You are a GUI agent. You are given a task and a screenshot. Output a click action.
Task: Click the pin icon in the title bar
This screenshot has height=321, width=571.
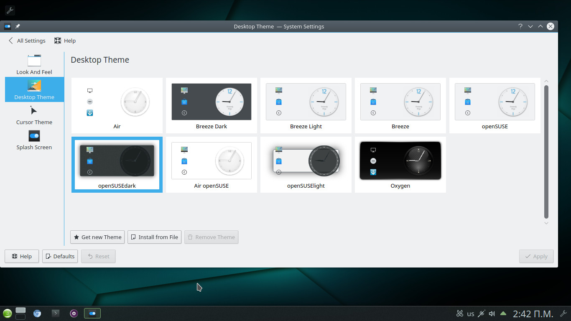[x=18, y=26]
